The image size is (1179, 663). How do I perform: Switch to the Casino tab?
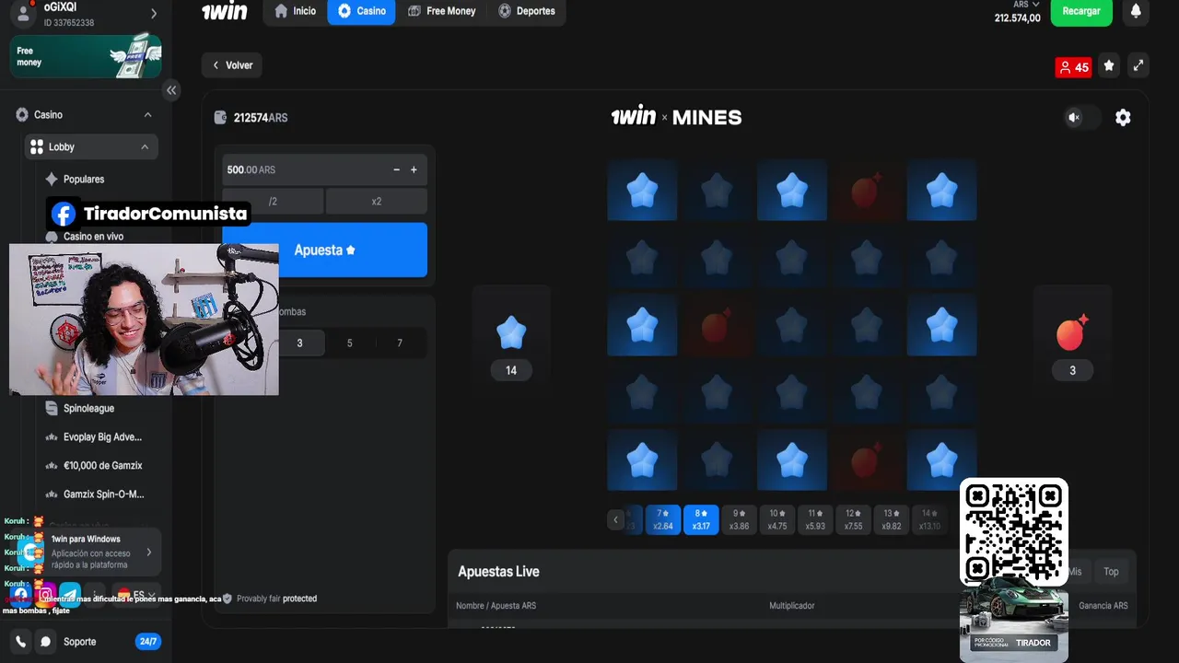pyautogui.click(x=361, y=11)
